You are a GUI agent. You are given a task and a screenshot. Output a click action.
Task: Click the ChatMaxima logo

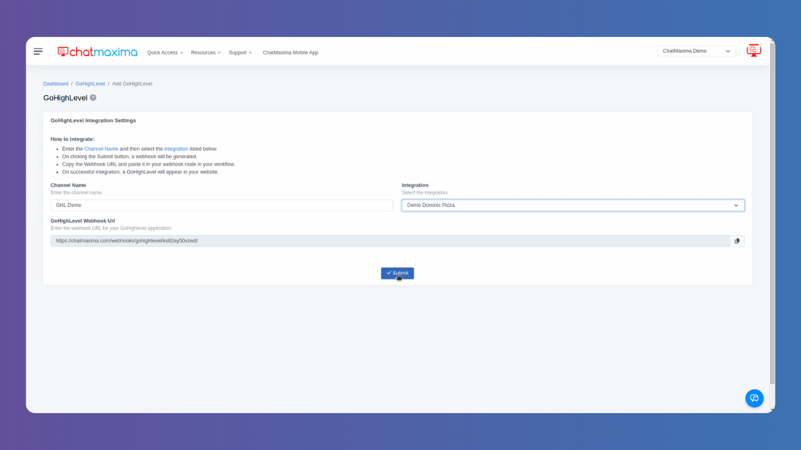coord(97,52)
